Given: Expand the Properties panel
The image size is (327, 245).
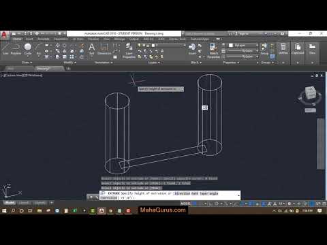Looking at the screenshot, I should pos(231,63).
